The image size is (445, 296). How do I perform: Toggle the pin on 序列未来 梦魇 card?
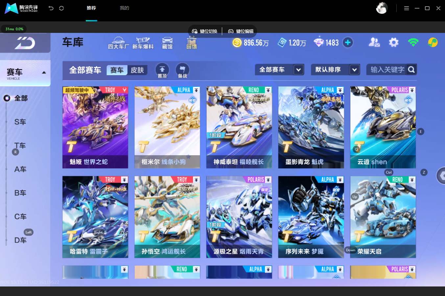coord(340,180)
